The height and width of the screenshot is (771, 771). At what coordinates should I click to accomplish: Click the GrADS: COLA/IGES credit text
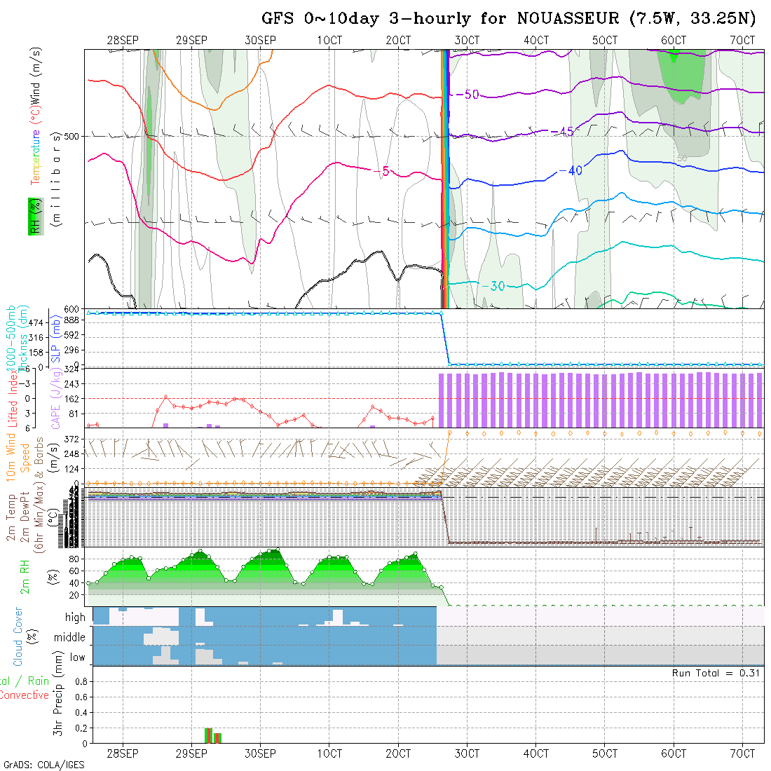click(x=43, y=765)
